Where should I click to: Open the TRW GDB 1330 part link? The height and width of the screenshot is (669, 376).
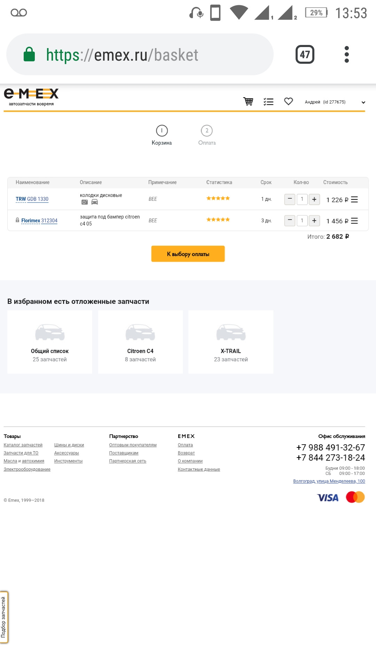click(x=32, y=199)
